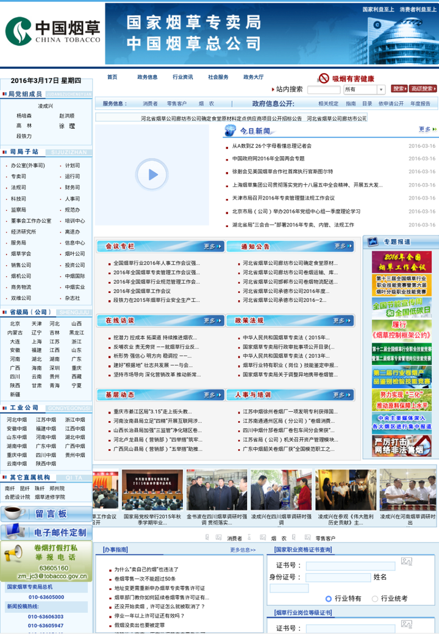Image resolution: width=439 pixels, height=634 pixels.
Task: Open 行业资讯 menu item
Action: point(182,77)
